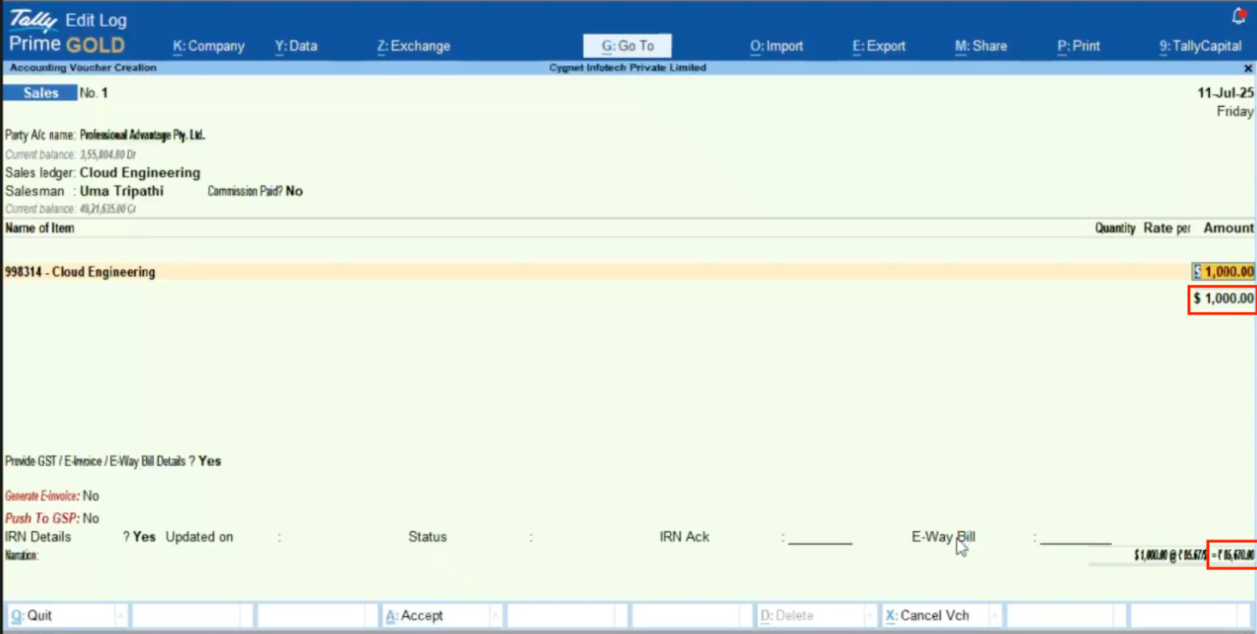Click the G: Go To button

click(x=628, y=46)
